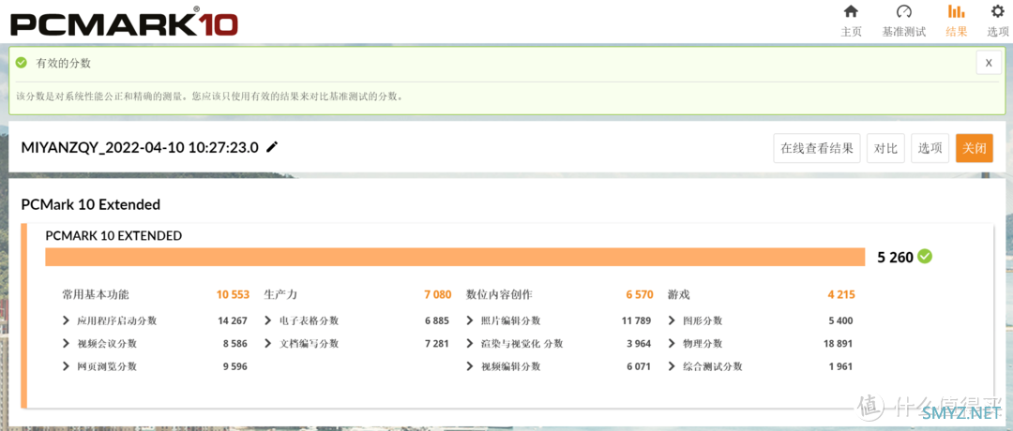This screenshot has width=1013, height=431.
Task: Click the Compare (对比) button
Action: 885,148
